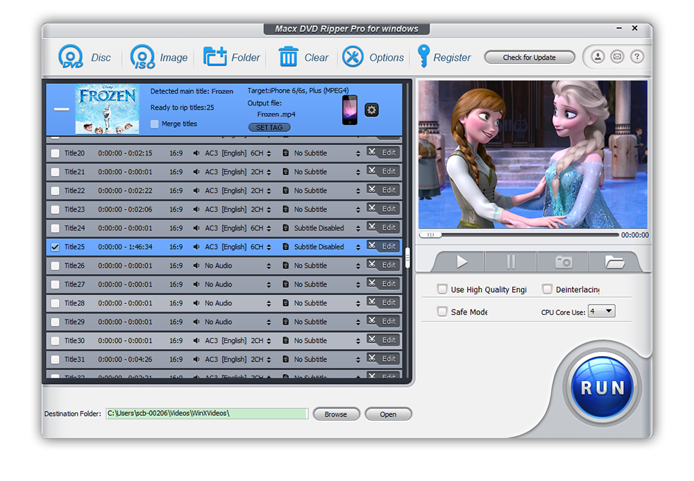Click the SET TAG button
Image resolution: width=694 pixels, height=481 pixels.
click(x=269, y=128)
